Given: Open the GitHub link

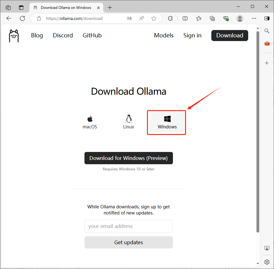Looking at the screenshot, I should tap(92, 36).
